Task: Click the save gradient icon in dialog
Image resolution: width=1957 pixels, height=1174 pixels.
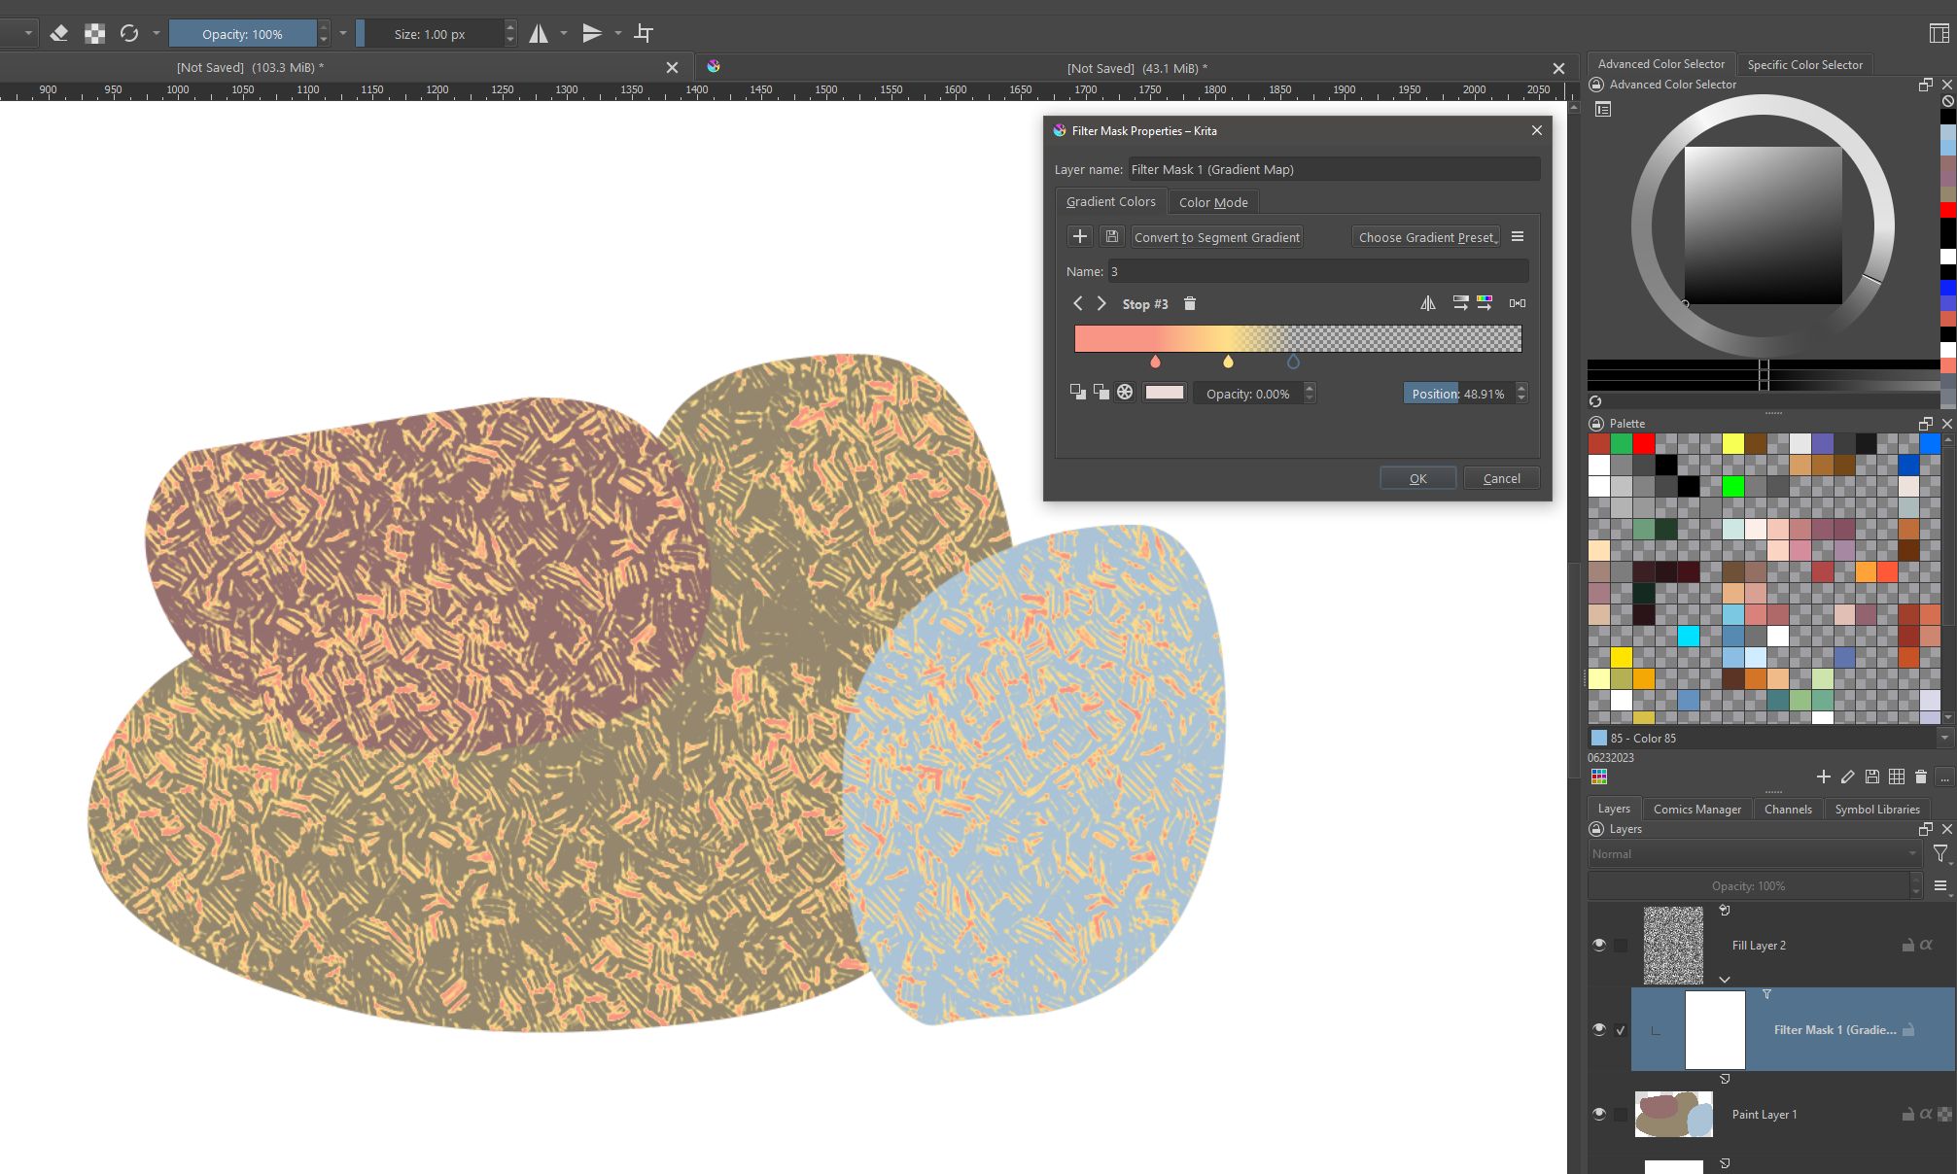Action: coord(1111,237)
